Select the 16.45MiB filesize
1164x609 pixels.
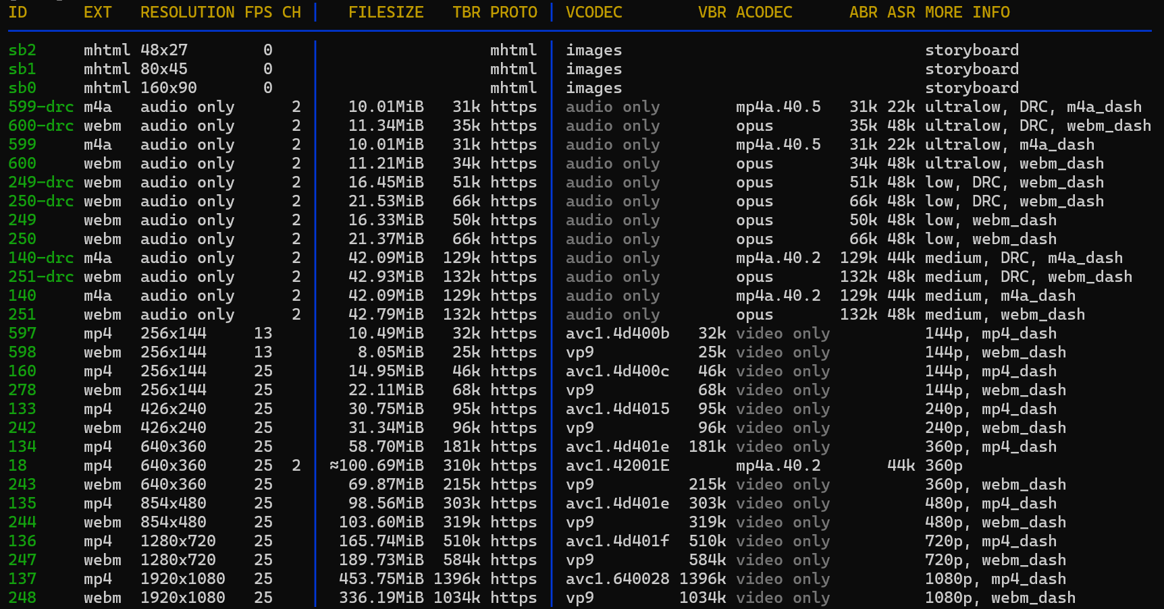pyautogui.click(x=386, y=182)
